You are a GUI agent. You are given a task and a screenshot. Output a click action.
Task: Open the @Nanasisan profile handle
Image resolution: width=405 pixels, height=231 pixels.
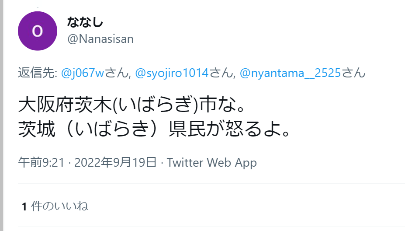pyautogui.click(x=100, y=39)
